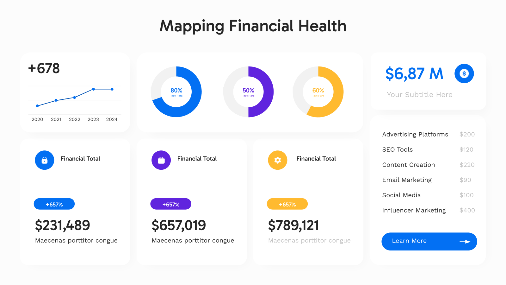Click the Learn More button
506x285 pixels.
[x=429, y=241]
